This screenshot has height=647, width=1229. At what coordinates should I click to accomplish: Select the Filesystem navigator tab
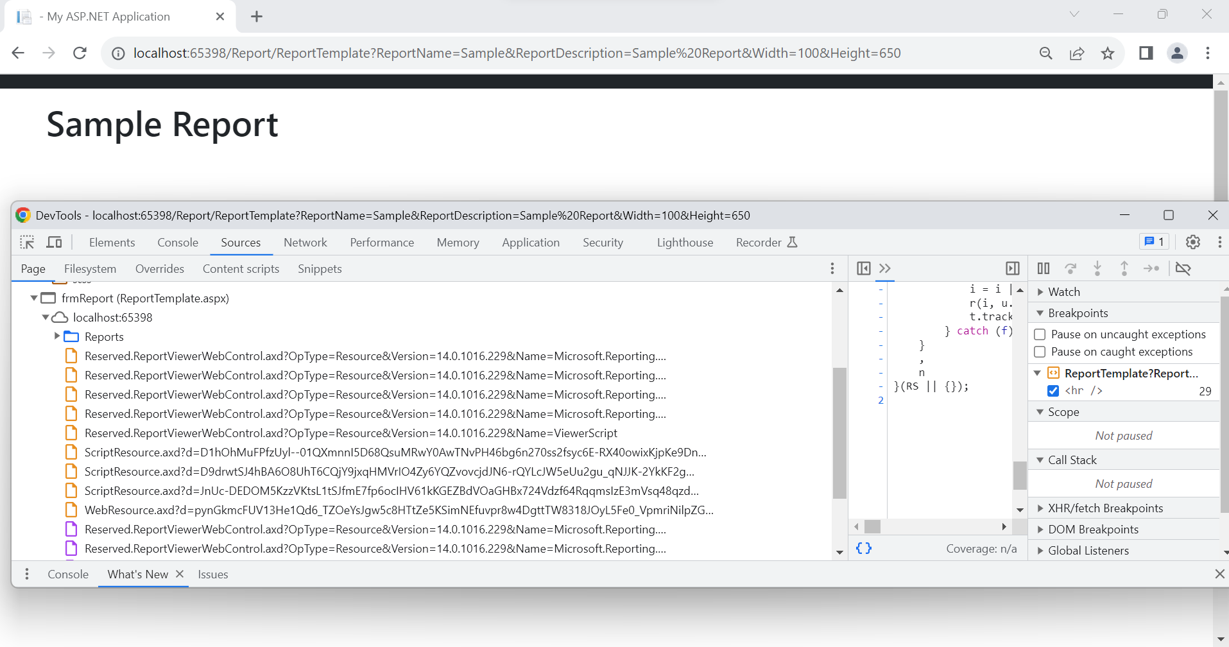coord(90,269)
